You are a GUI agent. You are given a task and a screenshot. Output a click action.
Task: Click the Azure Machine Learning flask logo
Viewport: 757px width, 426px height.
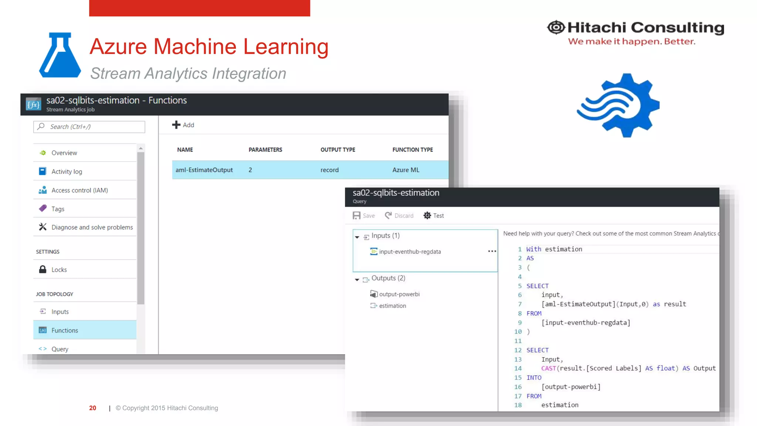60,55
